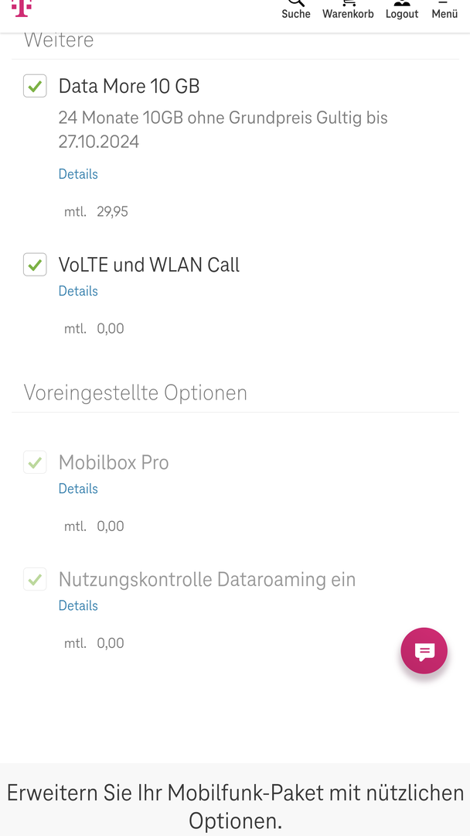470x836 pixels.
Task: Uncheck the Data More 10 GB checkbox
Action: [35, 86]
